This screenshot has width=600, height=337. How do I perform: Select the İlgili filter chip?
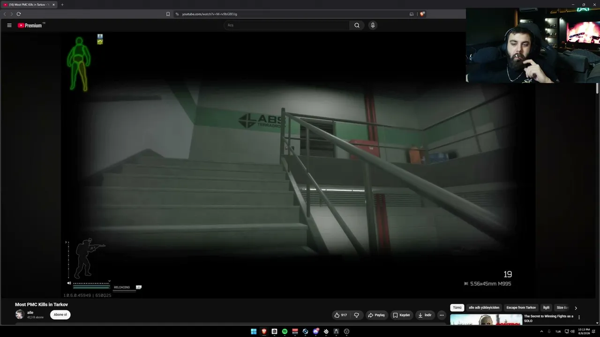[x=546, y=308]
